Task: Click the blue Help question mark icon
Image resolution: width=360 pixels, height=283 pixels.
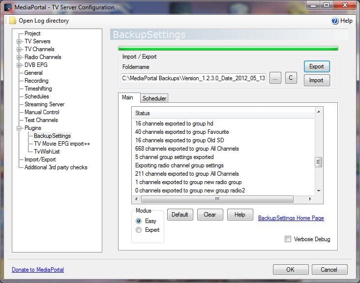Action: pos(335,21)
